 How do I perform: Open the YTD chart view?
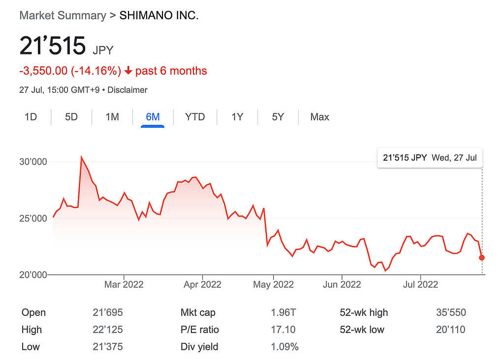tap(195, 117)
